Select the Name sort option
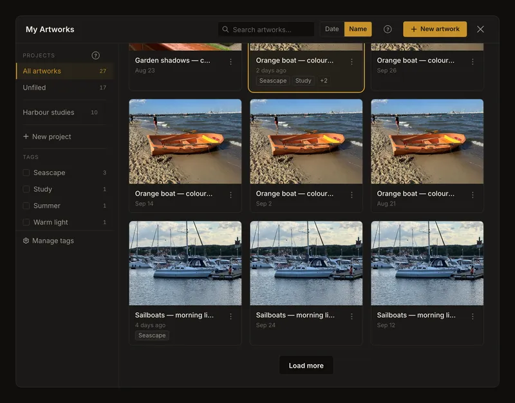This screenshot has width=515, height=403. (358, 29)
